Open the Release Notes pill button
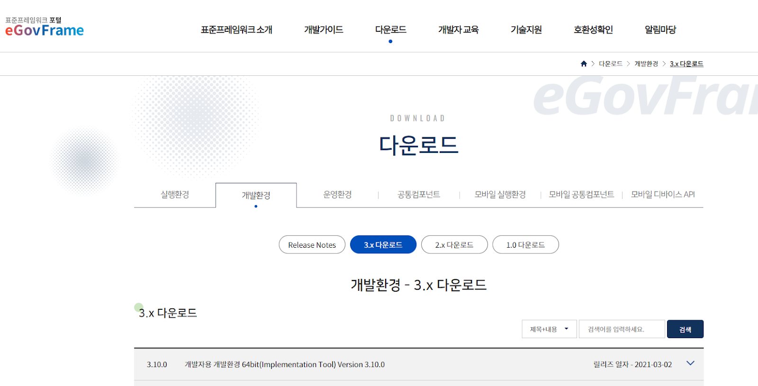 312,245
